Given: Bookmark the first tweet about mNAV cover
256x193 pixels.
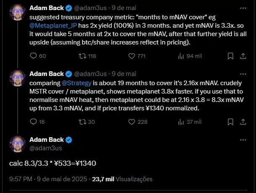Looking at the screenshot, I should click(x=230, y=56).
